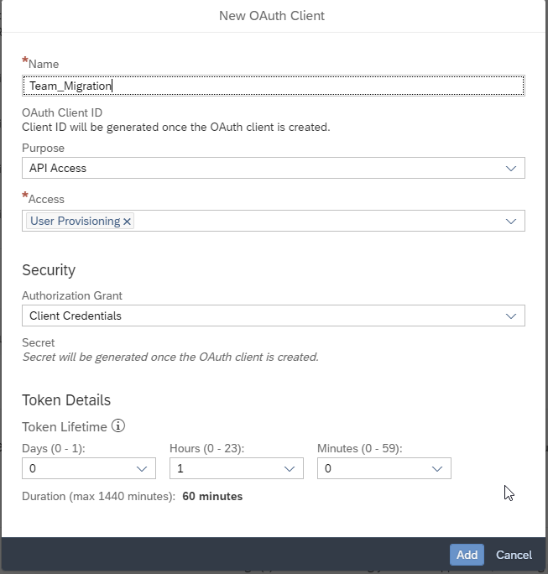Click the empty area in Access field
Viewport: 548px width, 574px height.
tap(319, 221)
